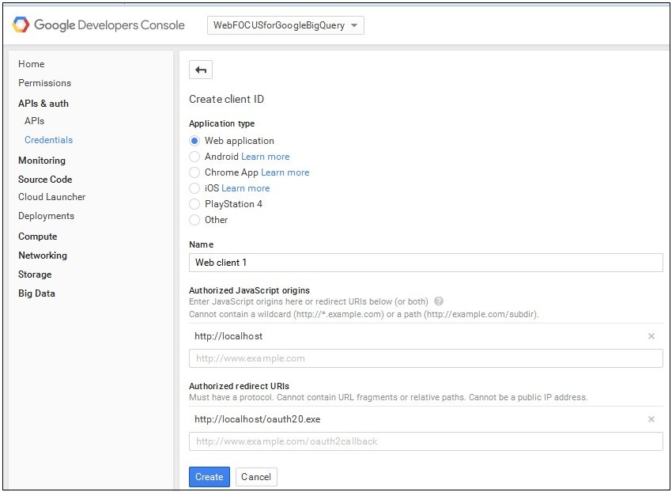672x492 pixels.
Task: Expand the Monitoring sidebar section
Action: click(42, 161)
